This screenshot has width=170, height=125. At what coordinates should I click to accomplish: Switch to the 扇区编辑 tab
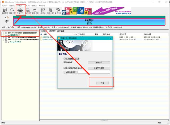(61, 31)
